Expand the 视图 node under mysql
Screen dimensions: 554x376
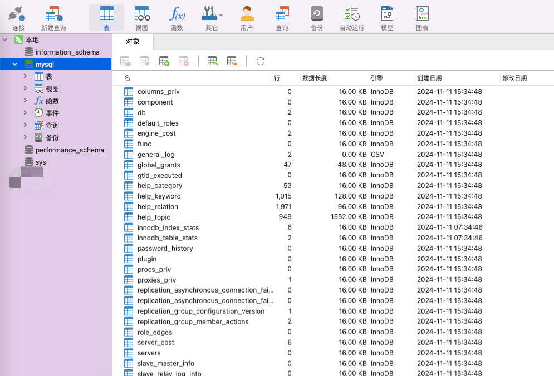coord(25,88)
